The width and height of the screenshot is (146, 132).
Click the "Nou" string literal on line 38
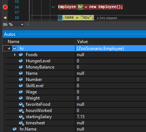[86, 18]
